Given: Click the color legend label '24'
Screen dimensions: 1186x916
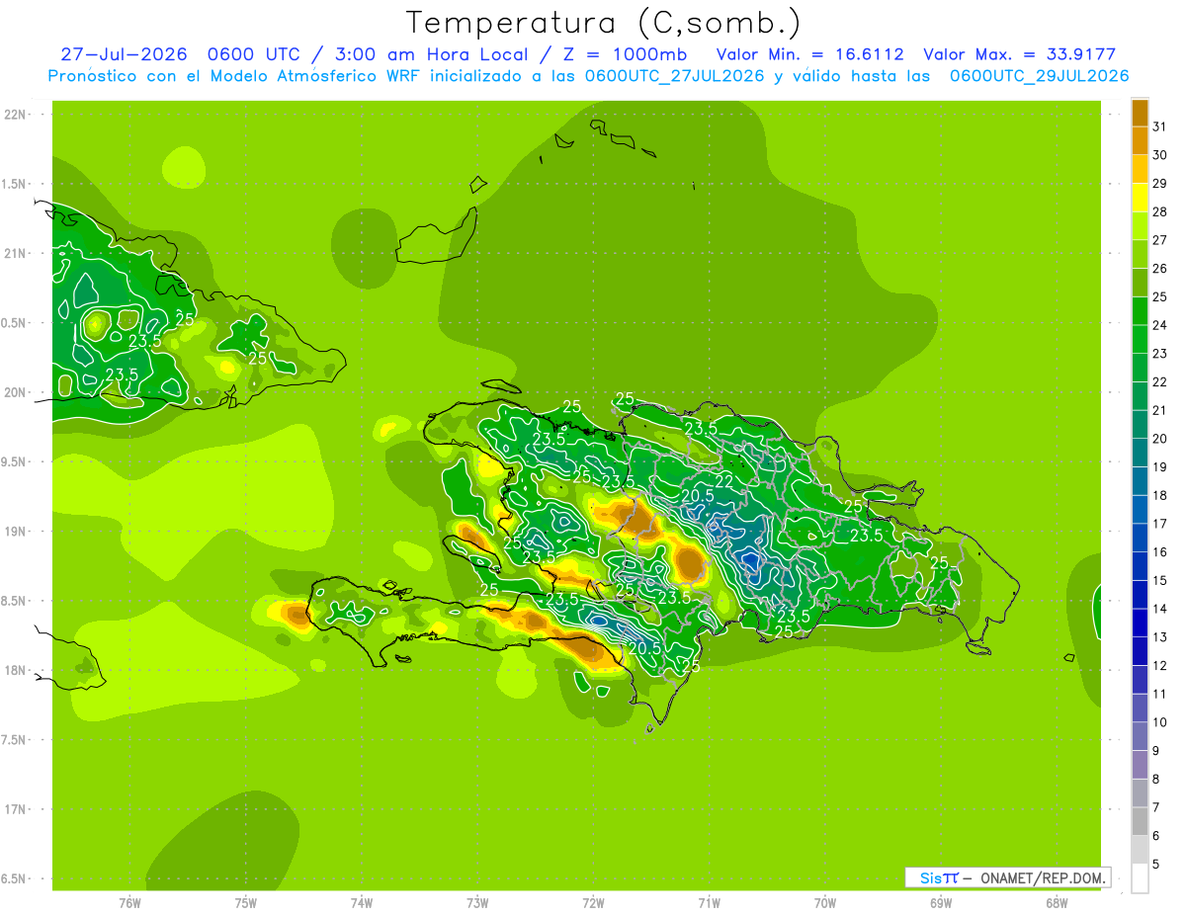Looking at the screenshot, I should point(1159,325).
